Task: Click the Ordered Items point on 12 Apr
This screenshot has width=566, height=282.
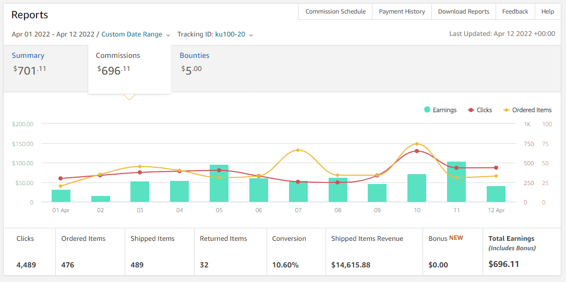Action: [x=496, y=176]
